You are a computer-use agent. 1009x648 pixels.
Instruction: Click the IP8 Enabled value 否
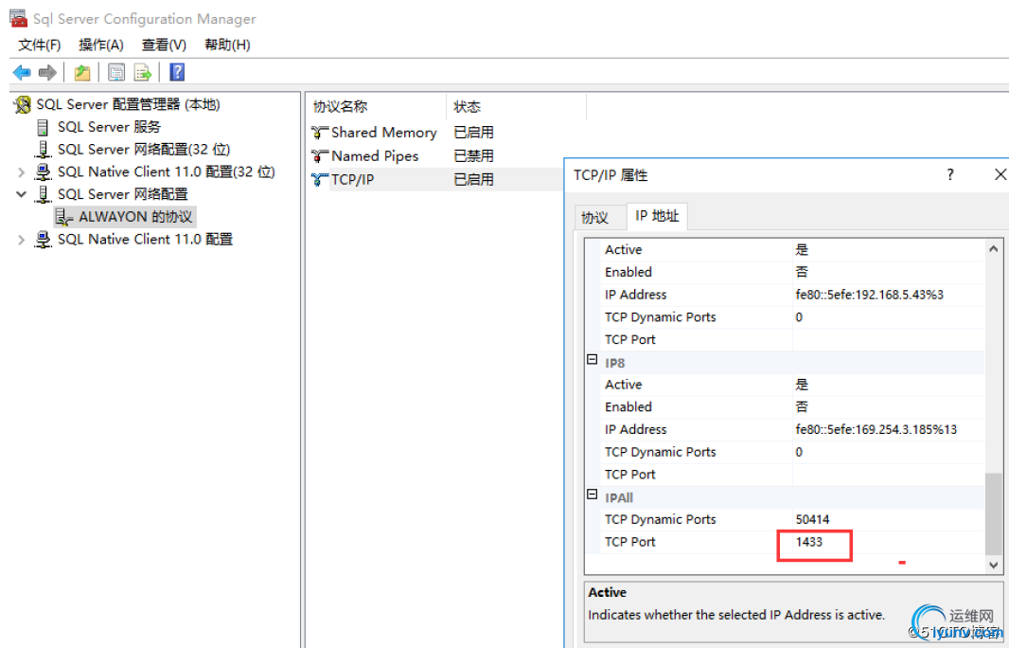coord(802,407)
